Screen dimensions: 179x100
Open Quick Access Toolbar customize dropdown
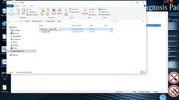click(x=18, y=2)
